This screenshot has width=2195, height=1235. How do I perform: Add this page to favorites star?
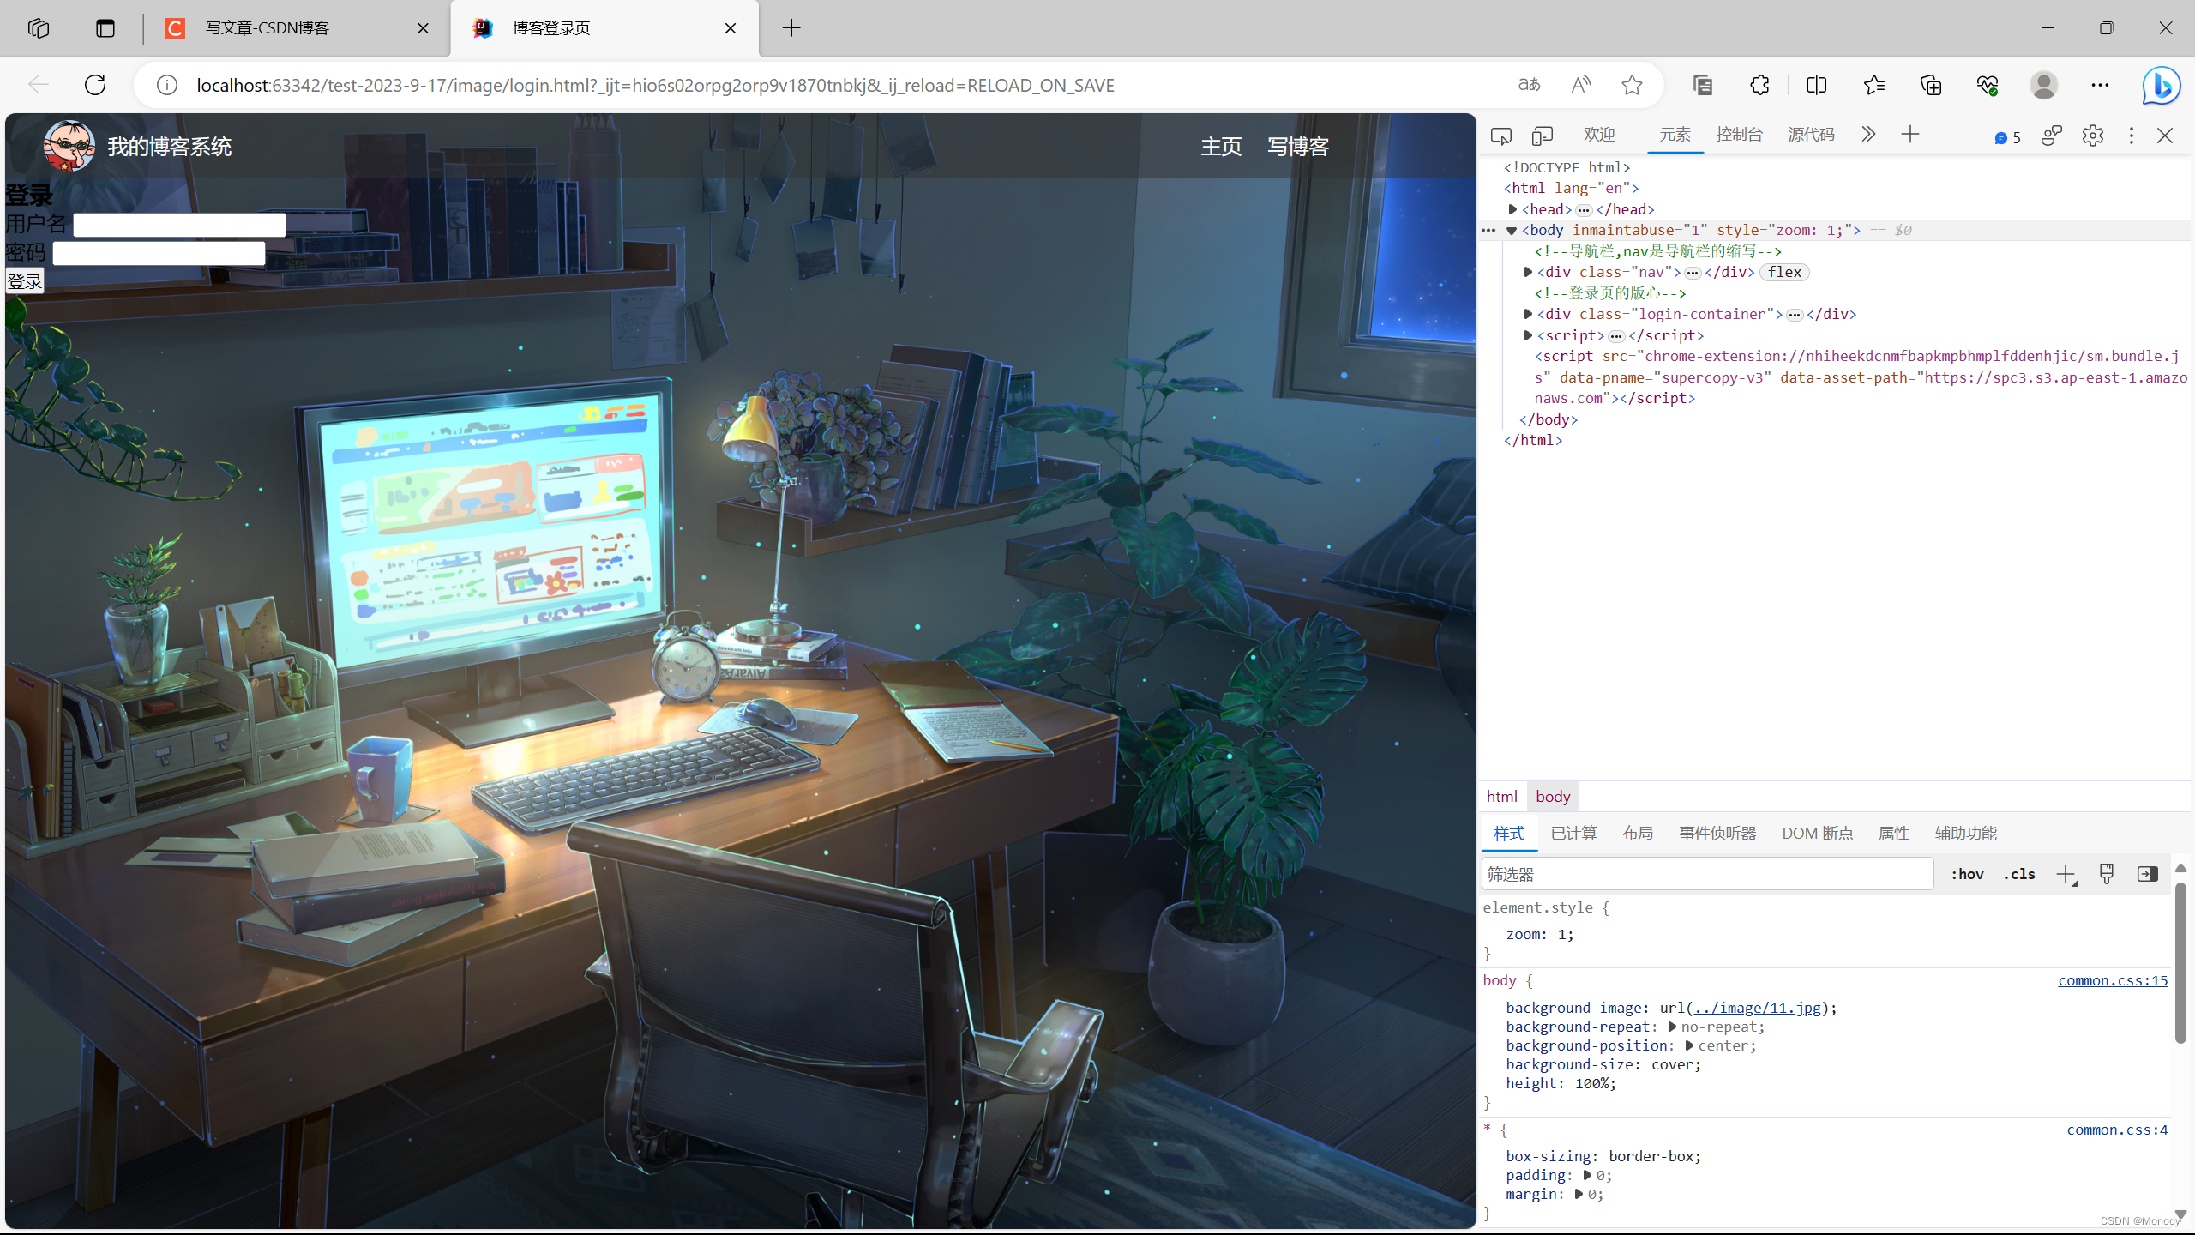(x=1632, y=85)
